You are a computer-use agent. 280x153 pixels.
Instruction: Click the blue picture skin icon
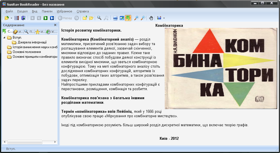point(159,18)
